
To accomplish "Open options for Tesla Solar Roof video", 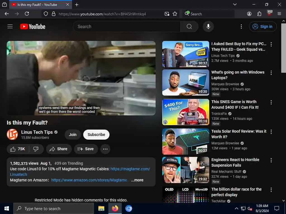I will coord(271,132).
